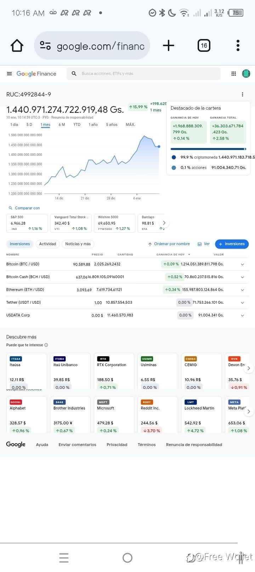Open a new browser tab with plus icon

click(169, 45)
